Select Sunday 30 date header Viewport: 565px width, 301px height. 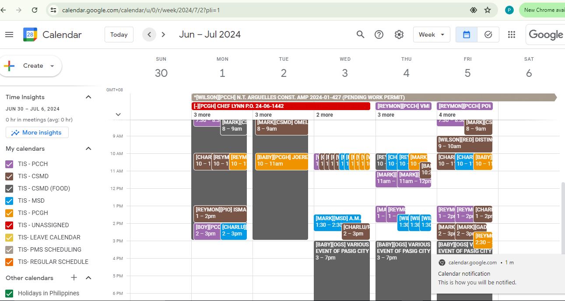pos(161,73)
